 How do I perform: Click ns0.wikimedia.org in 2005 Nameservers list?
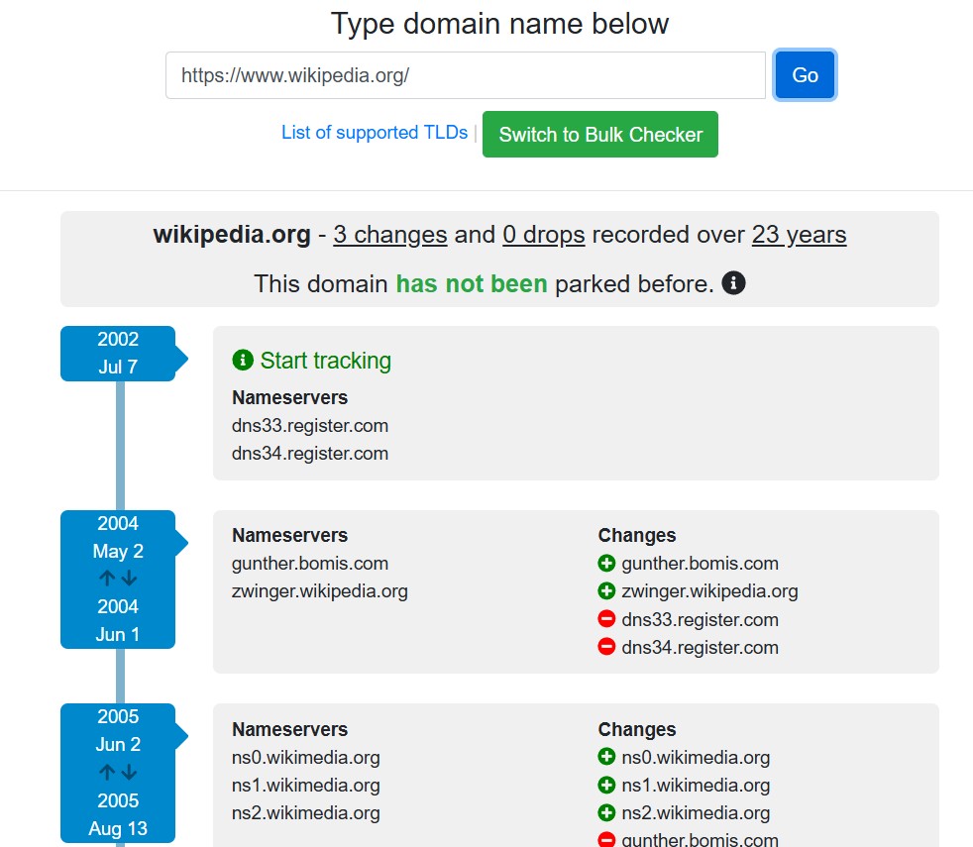click(x=305, y=758)
